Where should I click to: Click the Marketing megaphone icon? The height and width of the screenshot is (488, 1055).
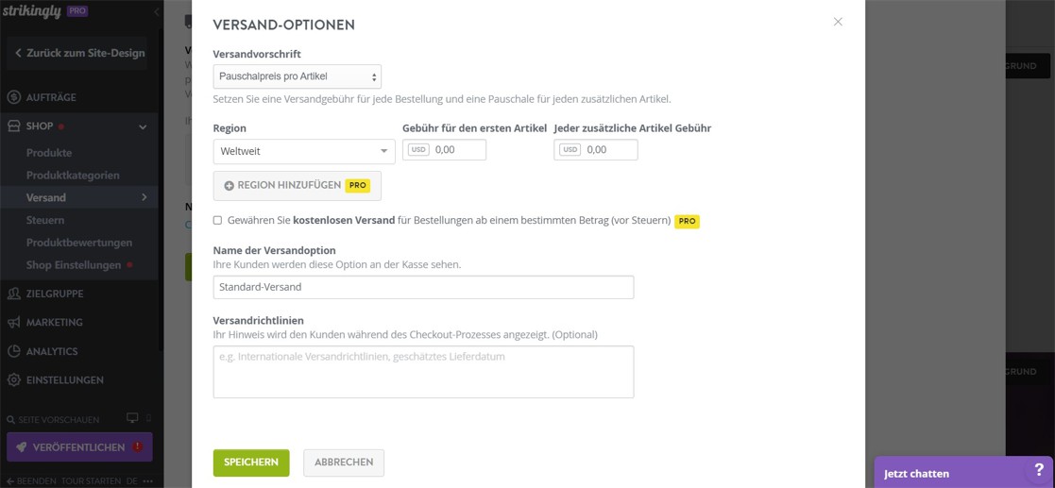pos(14,323)
